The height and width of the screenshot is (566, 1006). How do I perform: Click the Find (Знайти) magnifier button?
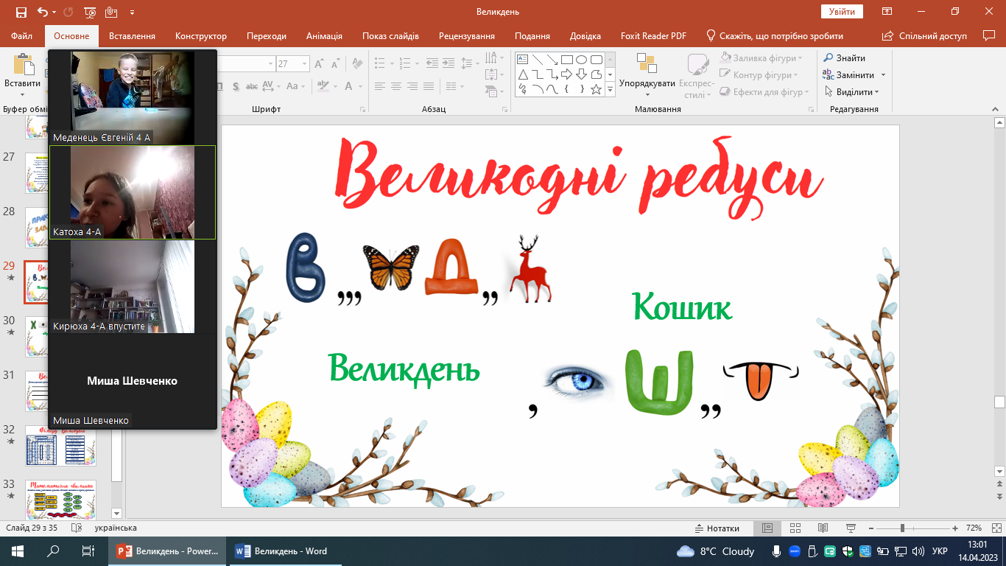[x=845, y=58]
